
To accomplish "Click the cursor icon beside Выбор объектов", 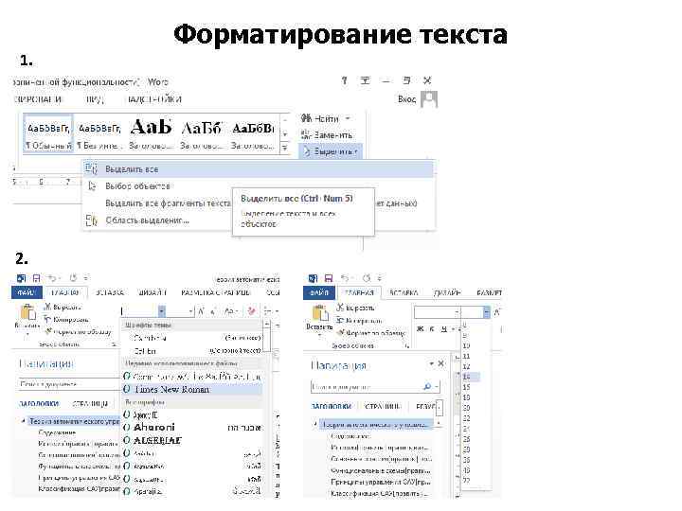I will coord(91,186).
